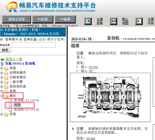Select the 规格 tree item label
Viewport: 155px width, 140px height.
point(13,68)
